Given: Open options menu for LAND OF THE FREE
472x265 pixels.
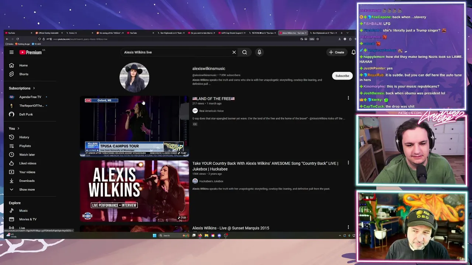Looking at the screenshot, I should pos(348,98).
